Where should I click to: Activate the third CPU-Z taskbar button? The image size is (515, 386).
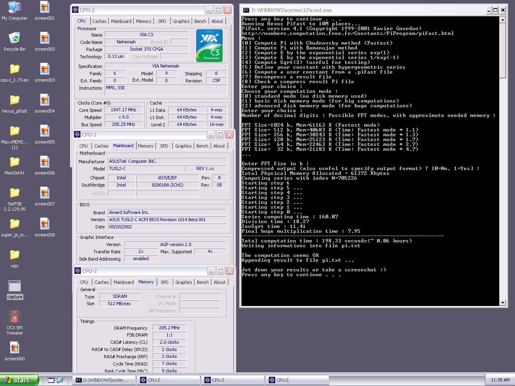[x=297, y=380]
